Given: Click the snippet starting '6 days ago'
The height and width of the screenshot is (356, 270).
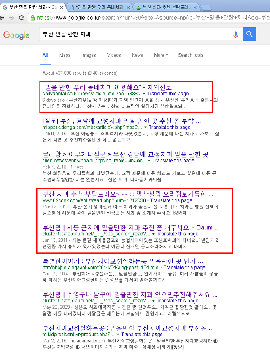Looking at the screenshot, I should coord(131,103).
